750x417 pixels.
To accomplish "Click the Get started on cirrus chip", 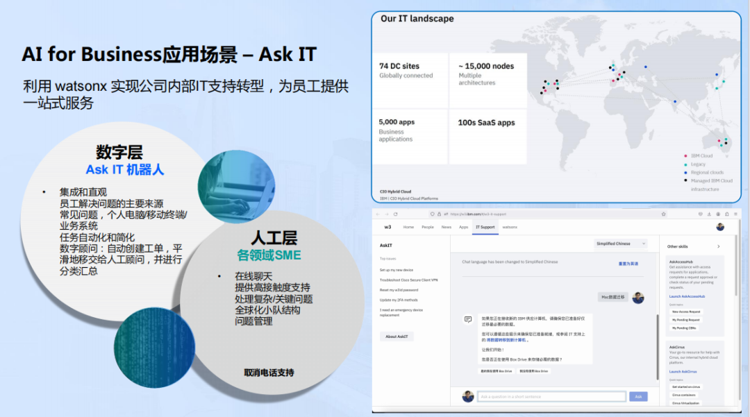I will pyautogui.click(x=686, y=387).
